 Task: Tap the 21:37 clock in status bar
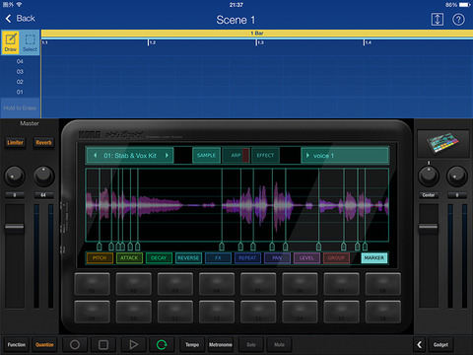(236, 5)
